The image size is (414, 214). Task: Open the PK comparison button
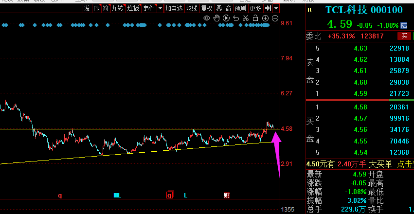pyautogui.click(x=97, y=8)
